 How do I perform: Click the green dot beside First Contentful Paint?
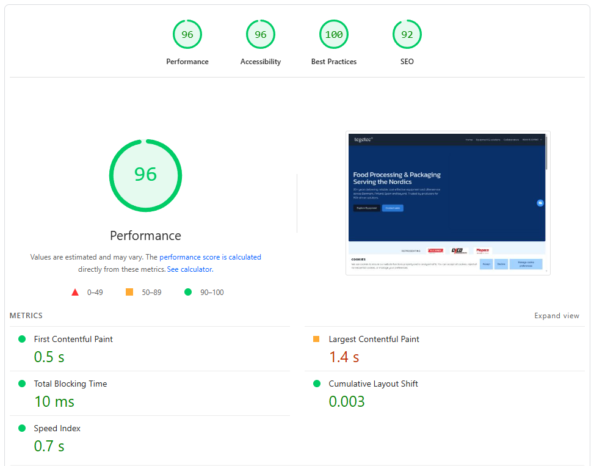(23, 339)
